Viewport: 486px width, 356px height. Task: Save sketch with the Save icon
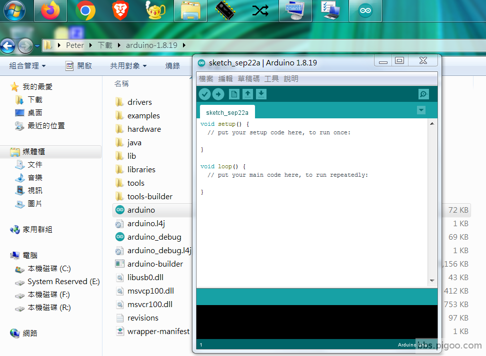coord(261,94)
